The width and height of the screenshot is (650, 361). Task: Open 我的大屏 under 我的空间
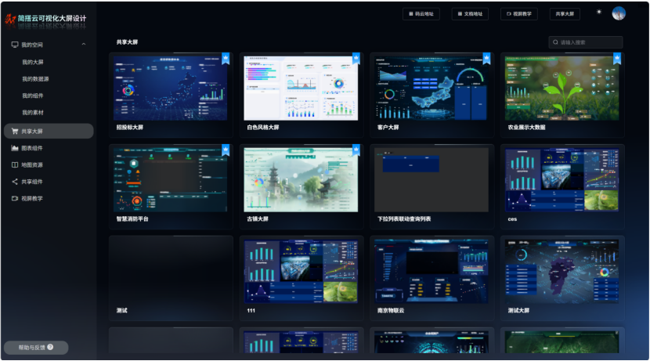[x=33, y=62]
